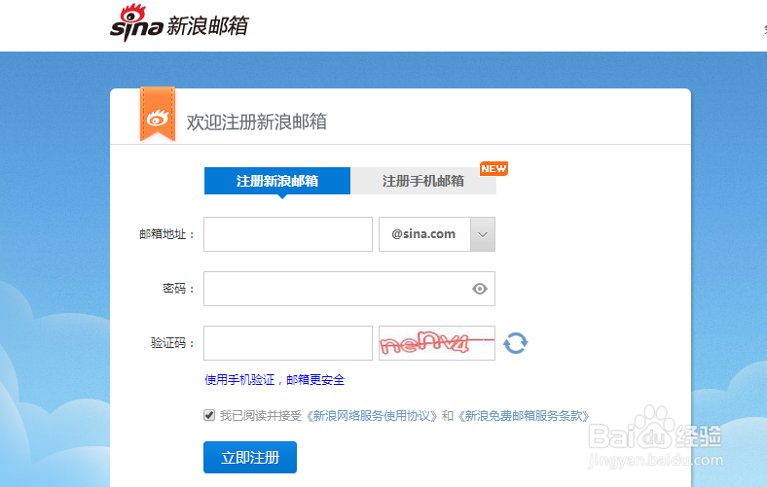The height and width of the screenshot is (487, 767).
Task: Click the 密码： label
Action: (x=178, y=289)
